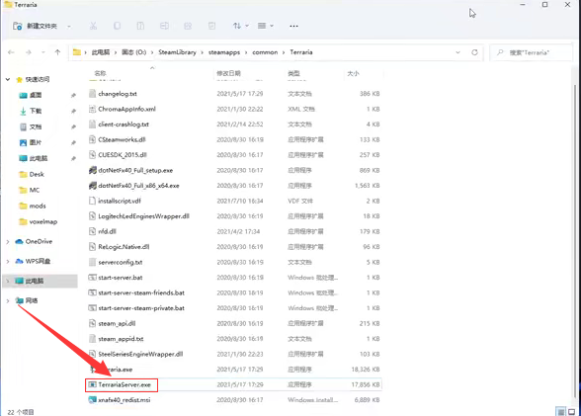Select the ReLogic.Native.dll file

point(124,247)
